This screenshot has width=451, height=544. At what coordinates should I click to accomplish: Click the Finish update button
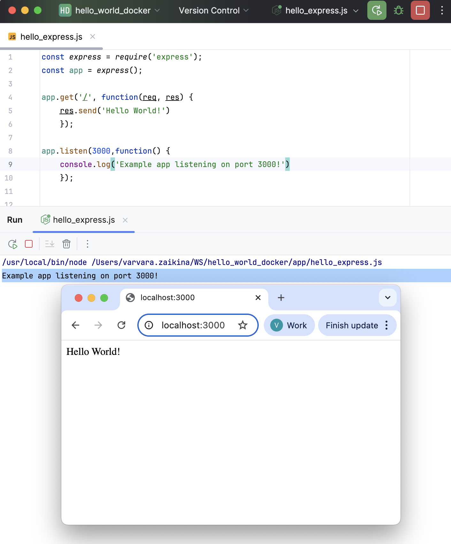pyautogui.click(x=352, y=325)
